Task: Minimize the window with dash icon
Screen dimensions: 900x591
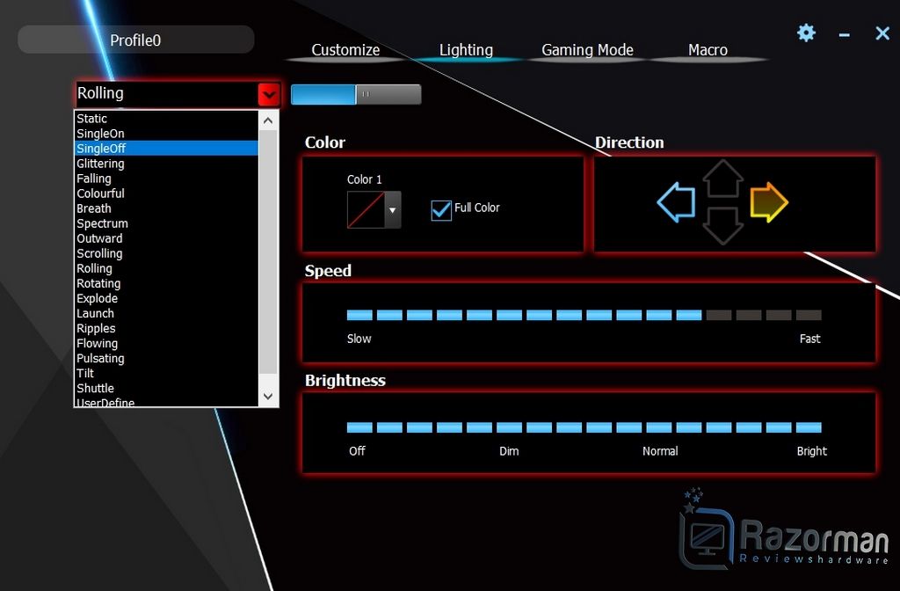Action: (844, 35)
